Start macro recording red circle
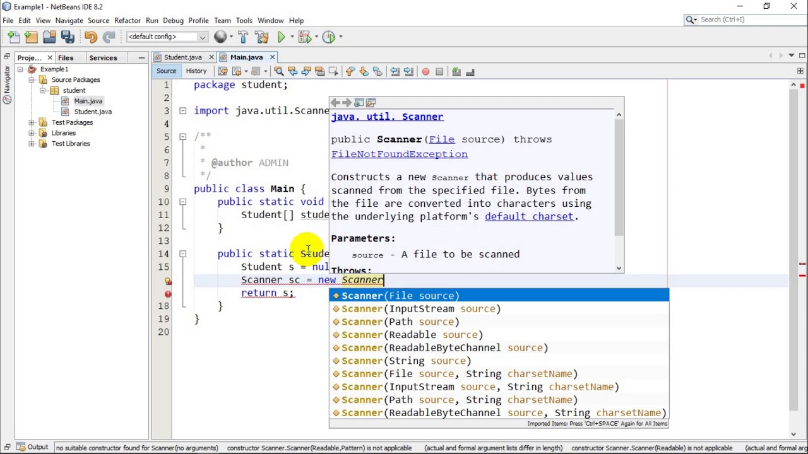808x454 pixels. (425, 71)
